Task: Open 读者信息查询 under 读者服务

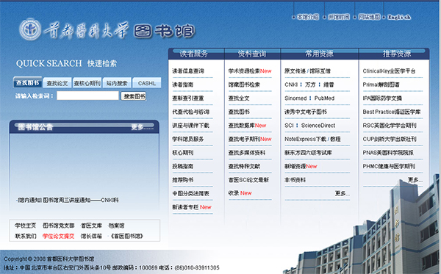Action: (188, 71)
